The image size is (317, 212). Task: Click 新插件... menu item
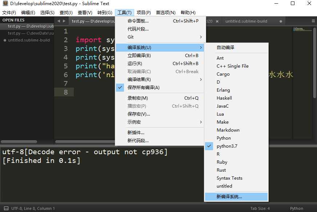(159, 133)
